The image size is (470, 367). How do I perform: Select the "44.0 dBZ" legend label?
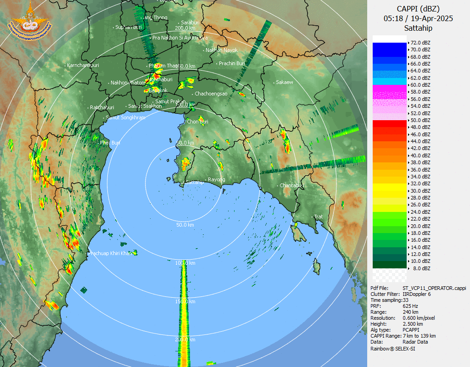click(420, 141)
